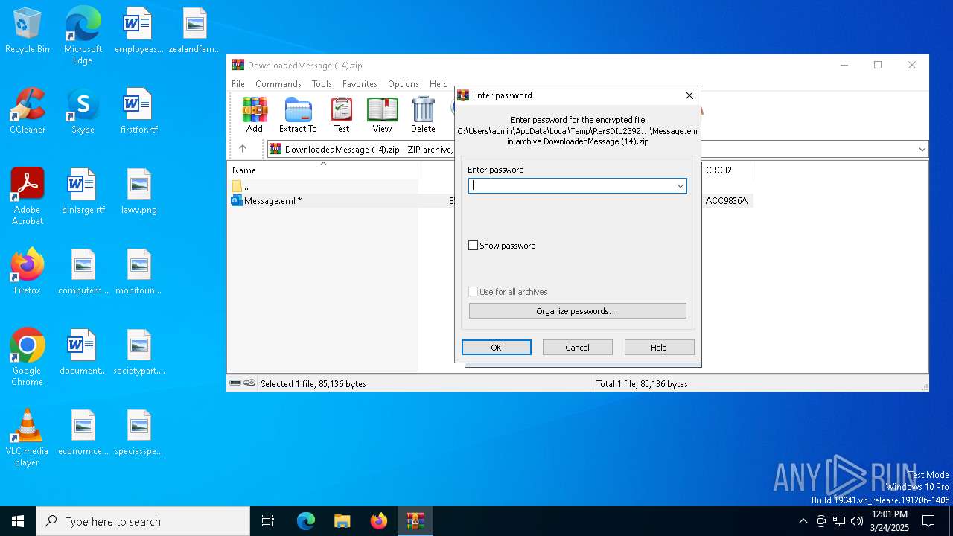Open Skype desktop shortcut
The width and height of the screenshot is (953, 536).
[83, 112]
